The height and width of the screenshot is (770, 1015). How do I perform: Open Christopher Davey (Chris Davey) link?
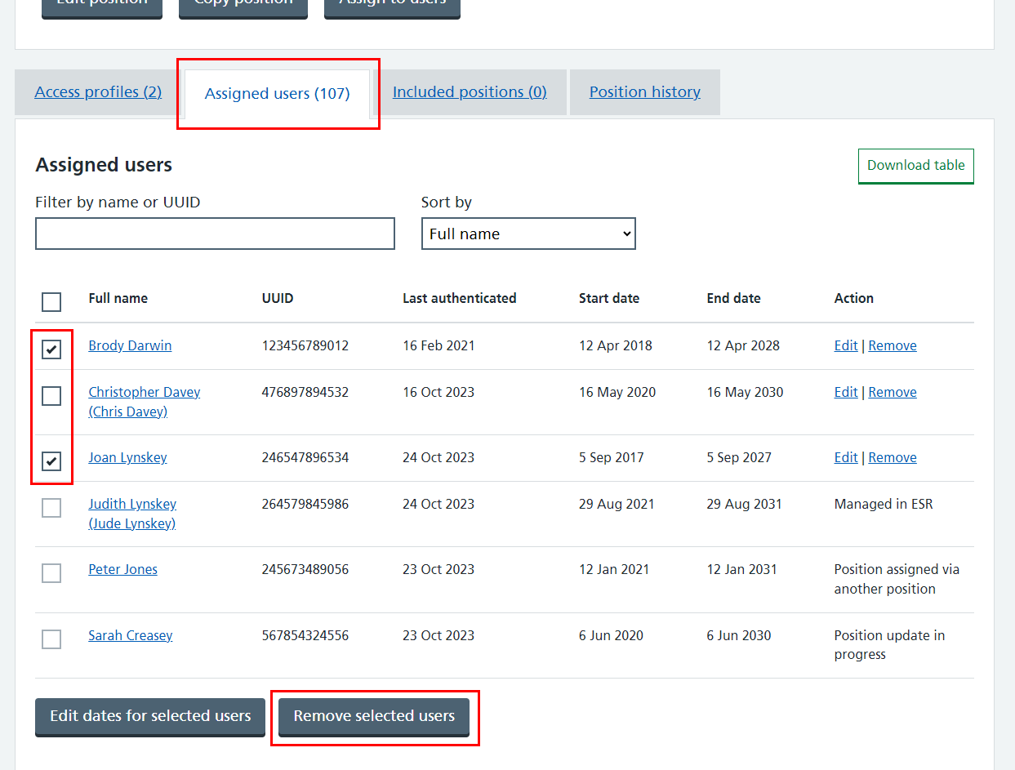(144, 402)
